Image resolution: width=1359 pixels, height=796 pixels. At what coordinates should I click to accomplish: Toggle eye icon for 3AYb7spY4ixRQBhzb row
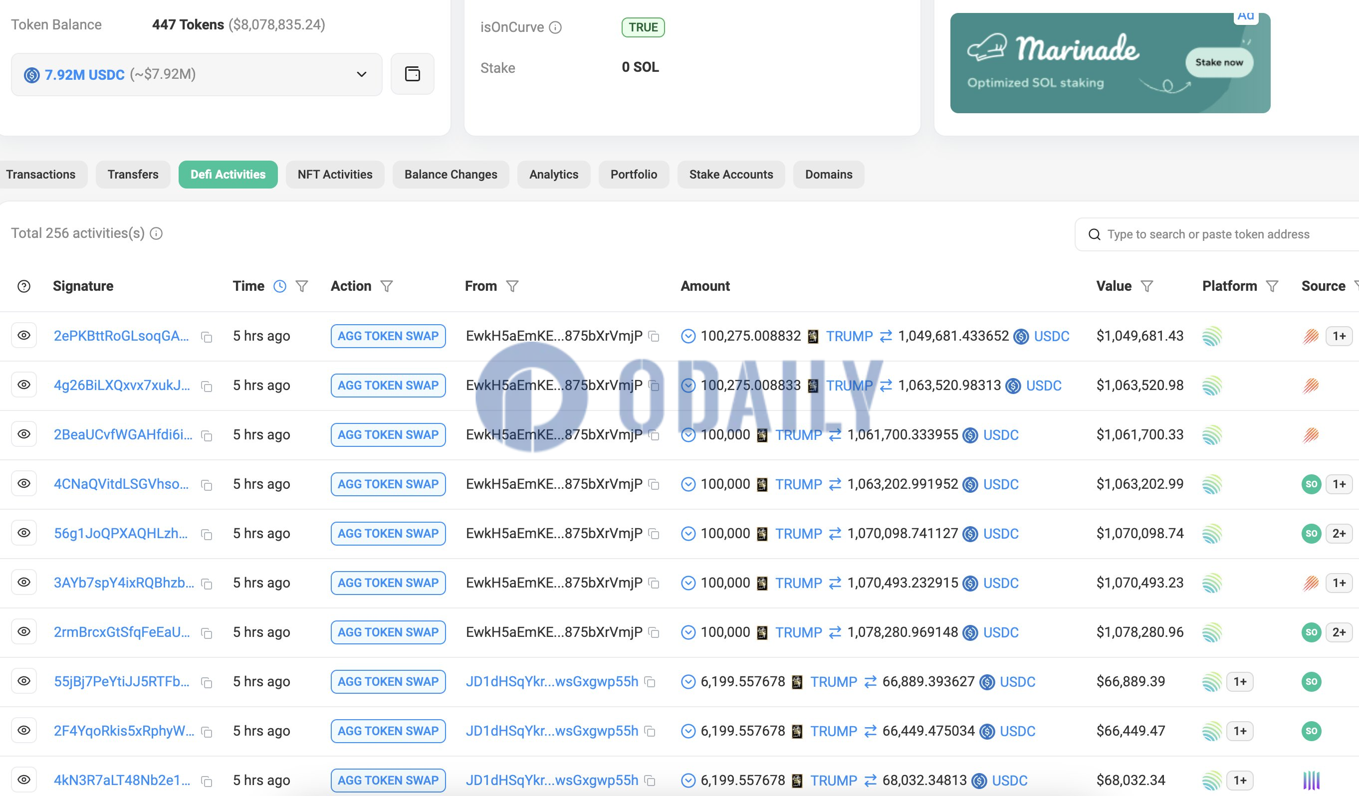tap(24, 583)
